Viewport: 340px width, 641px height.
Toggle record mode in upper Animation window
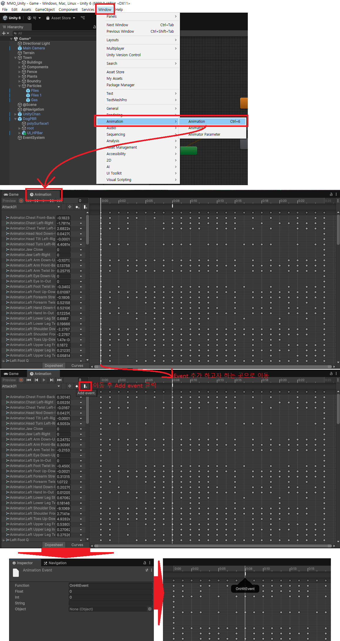pos(21,201)
